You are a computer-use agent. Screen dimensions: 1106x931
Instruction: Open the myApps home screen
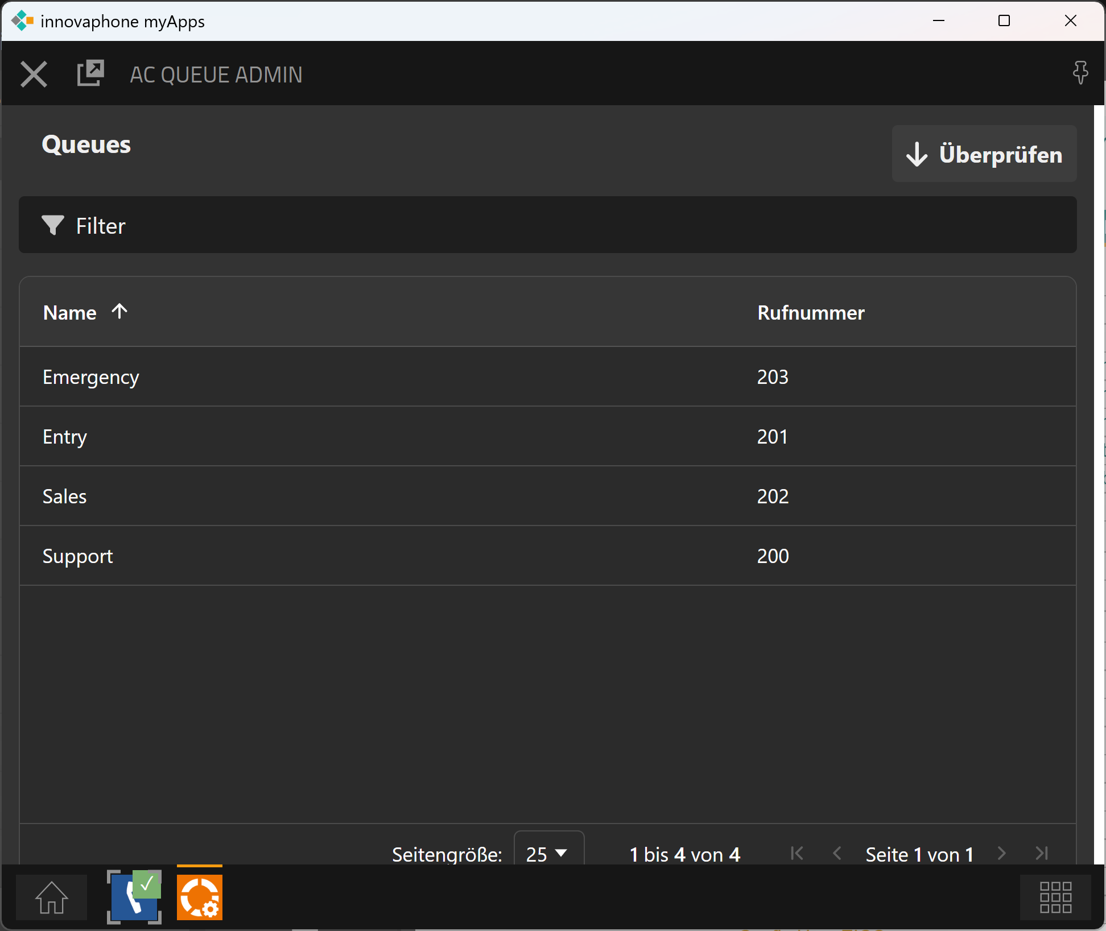point(52,897)
